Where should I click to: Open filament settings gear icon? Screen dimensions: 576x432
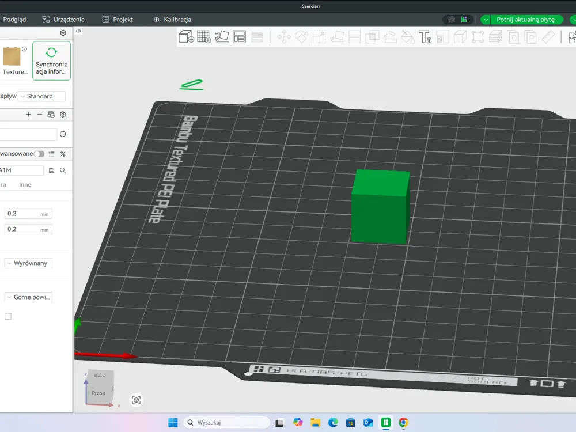[x=63, y=115]
